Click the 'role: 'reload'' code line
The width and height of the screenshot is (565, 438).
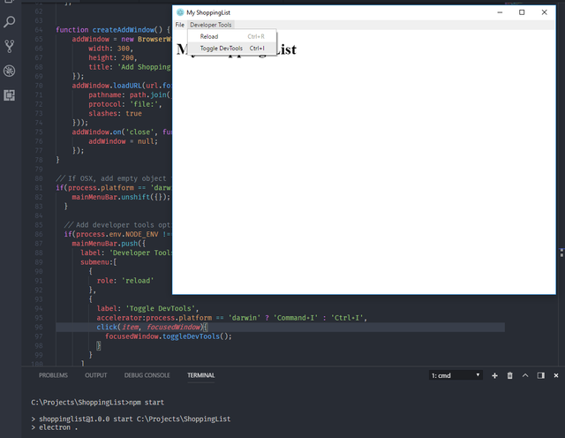coord(125,281)
